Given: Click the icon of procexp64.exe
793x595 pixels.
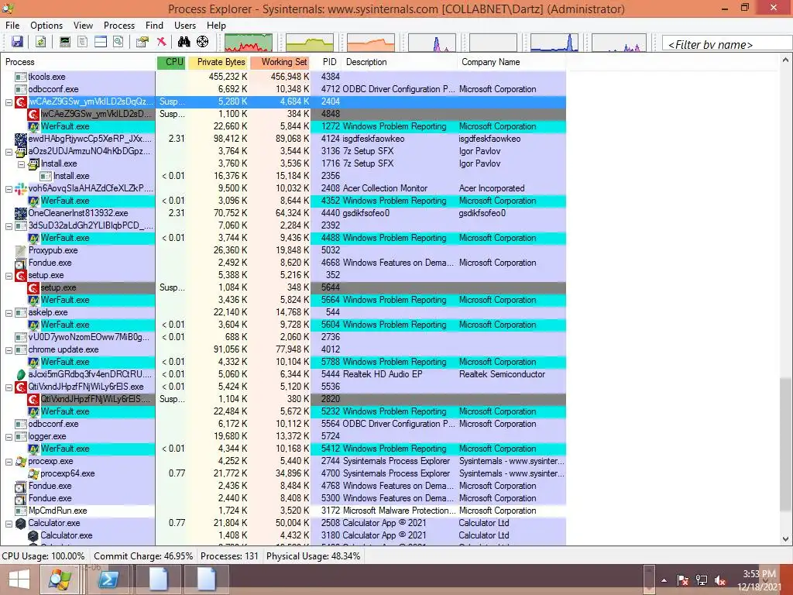Looking at the screenshot, I should pos(33,473).
